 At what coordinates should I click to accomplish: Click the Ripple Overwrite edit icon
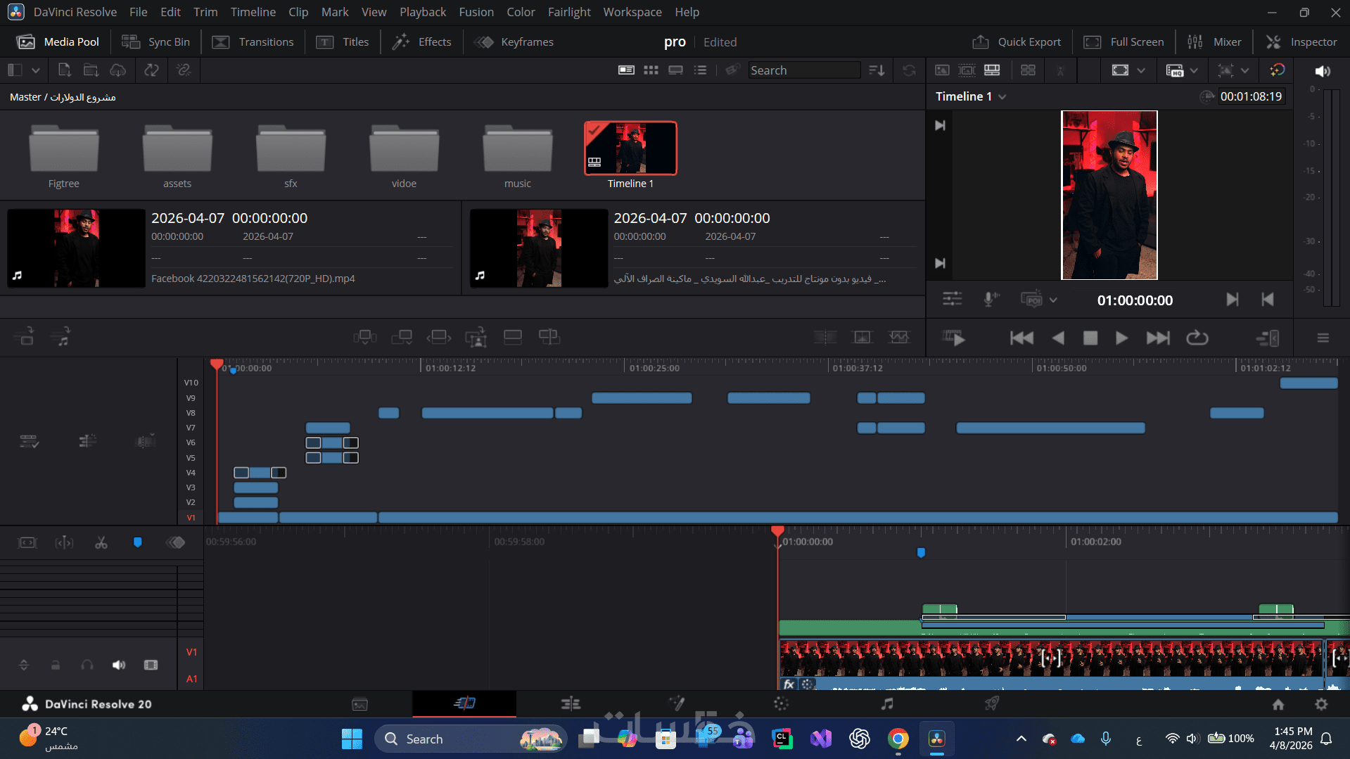[439, 337]
